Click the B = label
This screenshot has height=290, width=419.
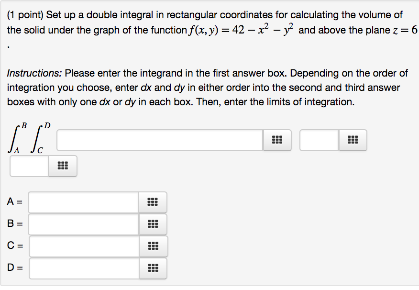tap(14, 224)
